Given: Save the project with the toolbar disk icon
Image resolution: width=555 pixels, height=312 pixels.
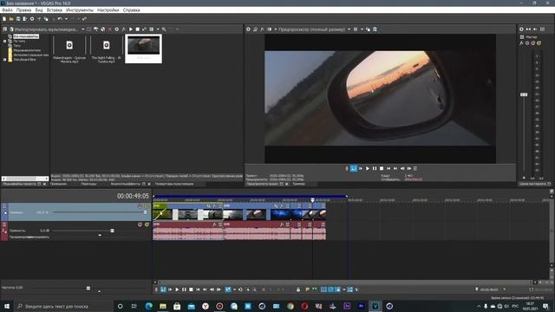Looking at the screenshot, I should (18, 19).
